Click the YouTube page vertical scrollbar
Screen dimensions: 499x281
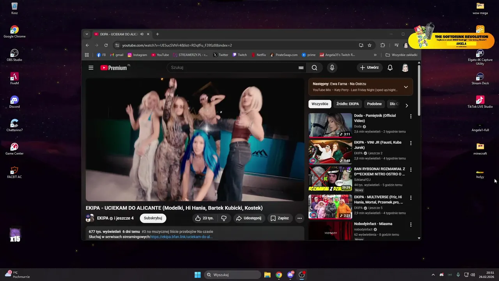pos(419,91)
